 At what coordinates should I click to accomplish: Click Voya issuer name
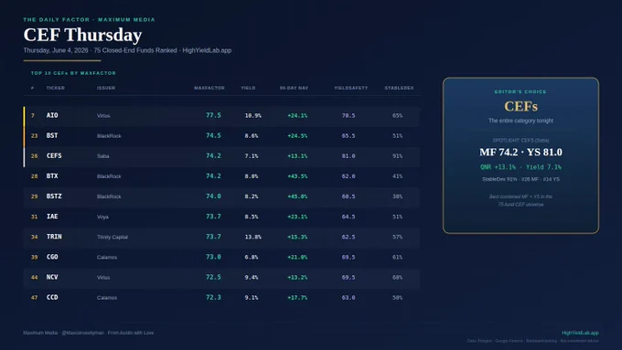point(102,217)
